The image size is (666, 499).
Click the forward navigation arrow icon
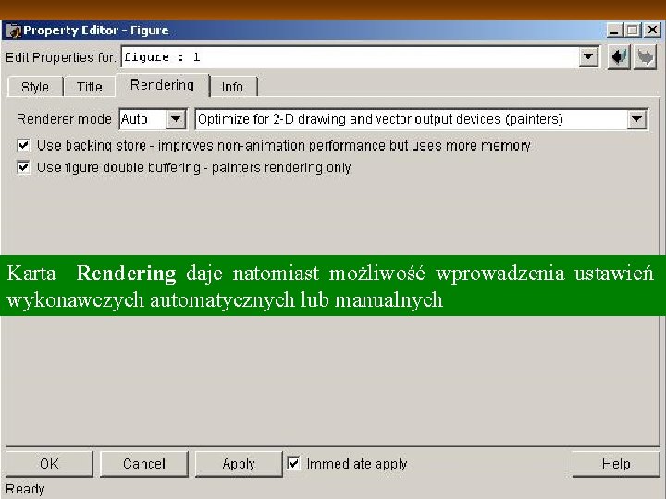pyautogui.click(x=646, y=57)
